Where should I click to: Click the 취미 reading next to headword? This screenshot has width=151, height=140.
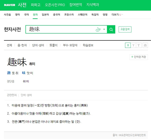32,64
